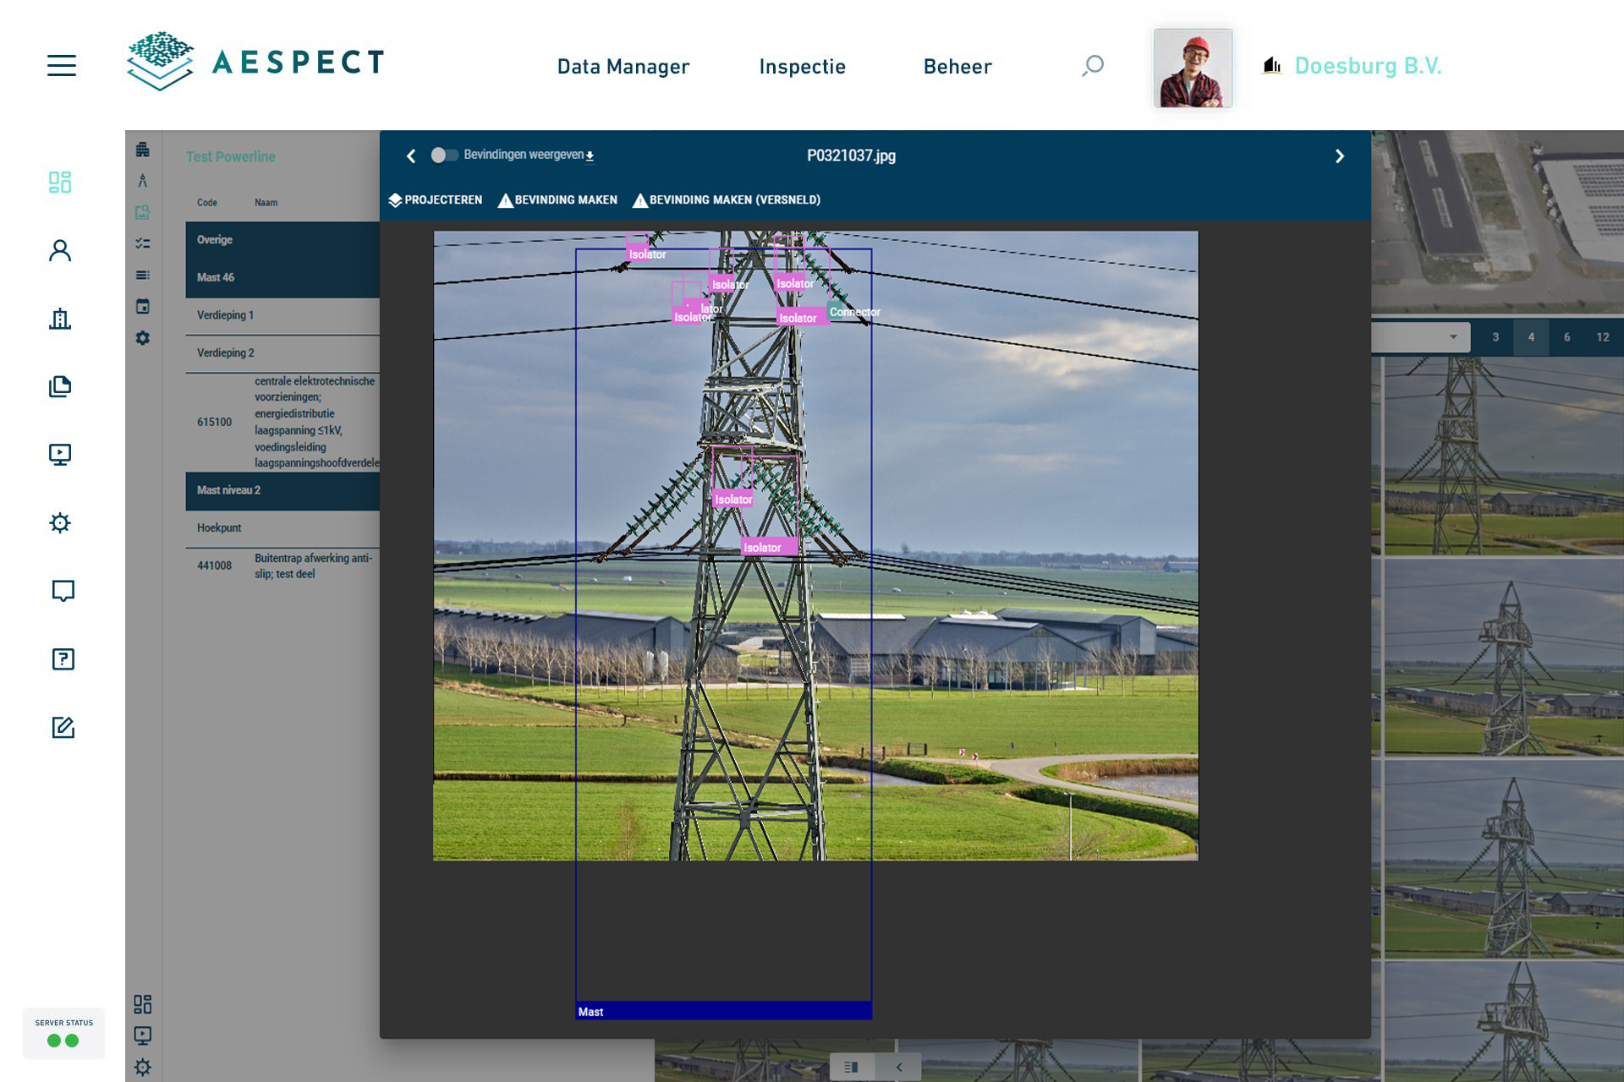Open the help question mark icon
This screenshot has width=1624, height=1082.
point(63,659)
